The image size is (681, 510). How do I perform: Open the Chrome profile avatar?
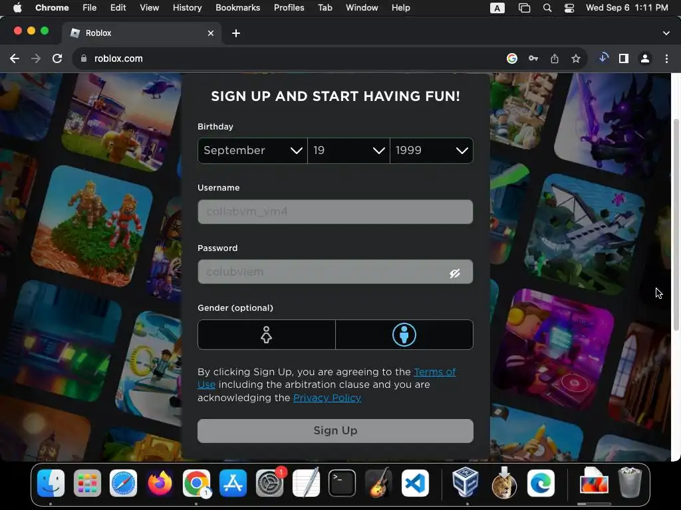point(645,58)
